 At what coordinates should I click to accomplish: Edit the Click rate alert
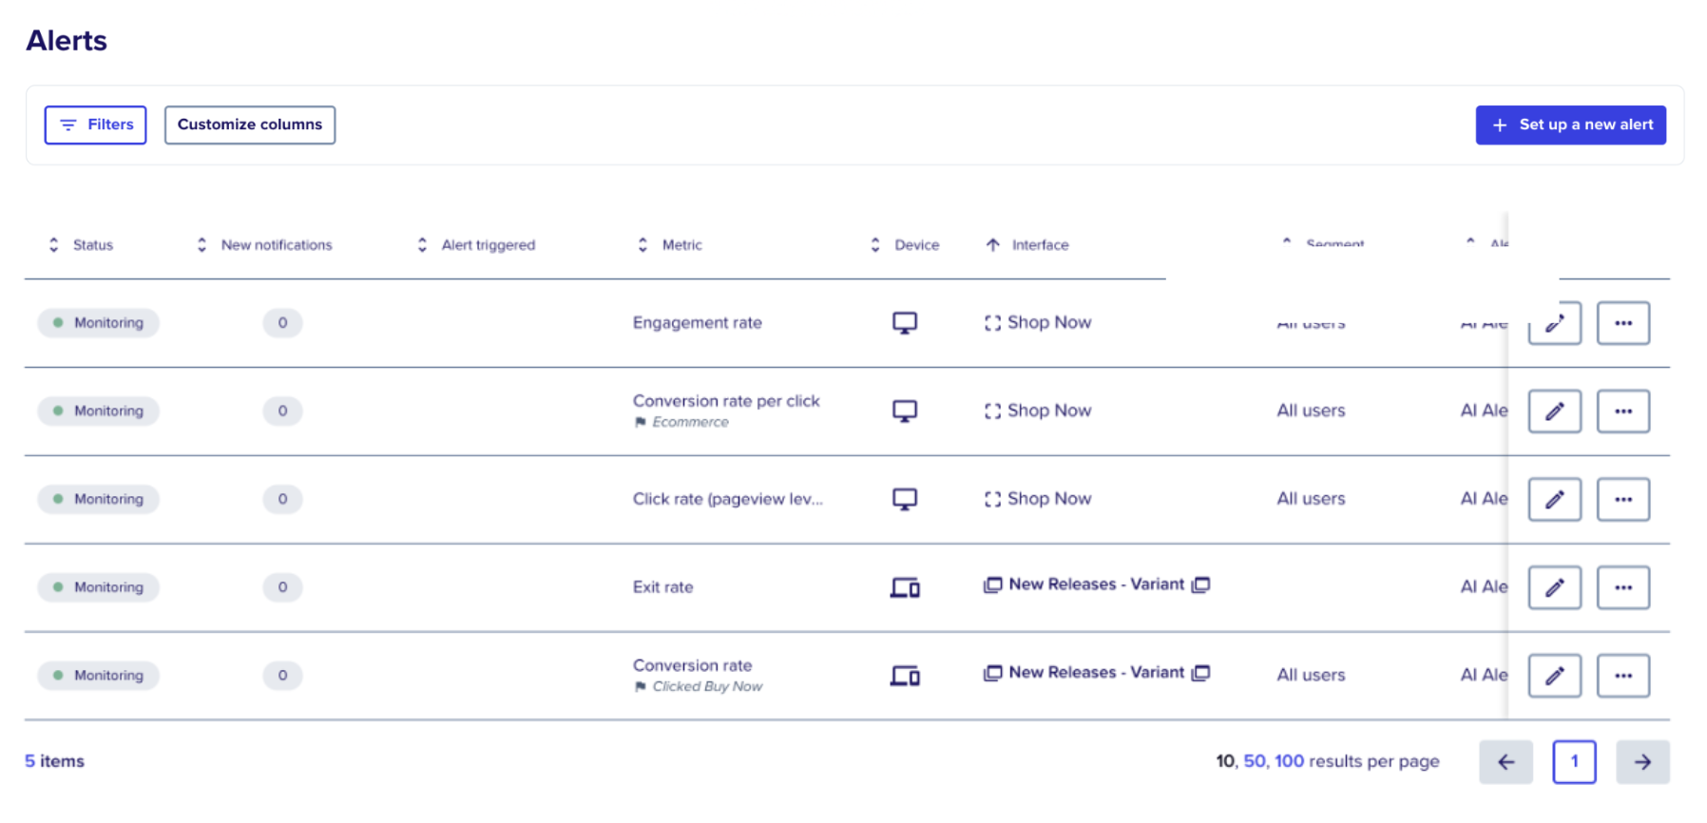pyautogui.click(x=1554, y=499)
